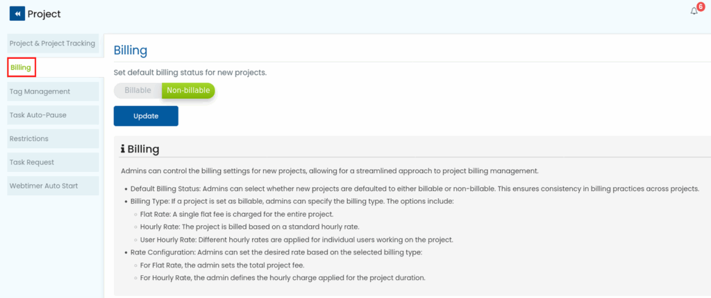Open the Task Auto-Pause tab
711x298 pixels.
[x=38, y=115]
